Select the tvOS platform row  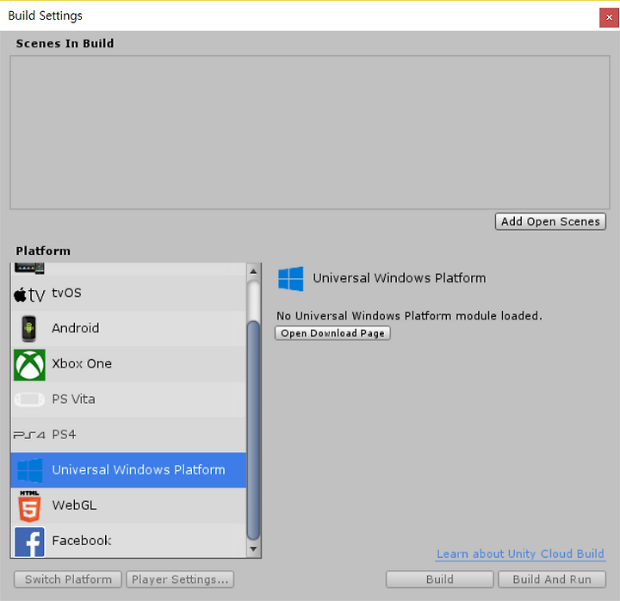[x=128, y=294]
